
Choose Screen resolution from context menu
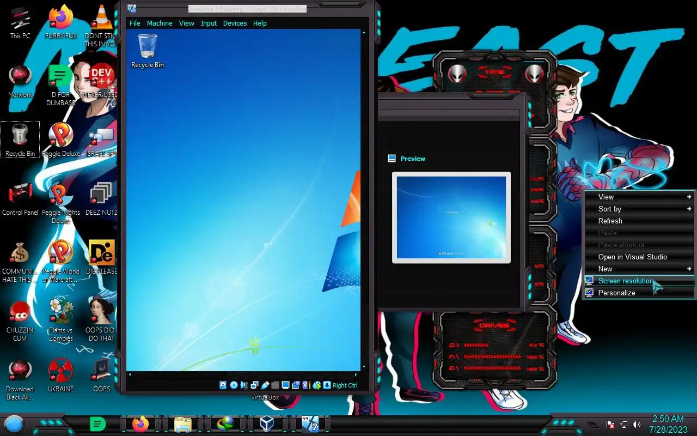click(639, 281)
